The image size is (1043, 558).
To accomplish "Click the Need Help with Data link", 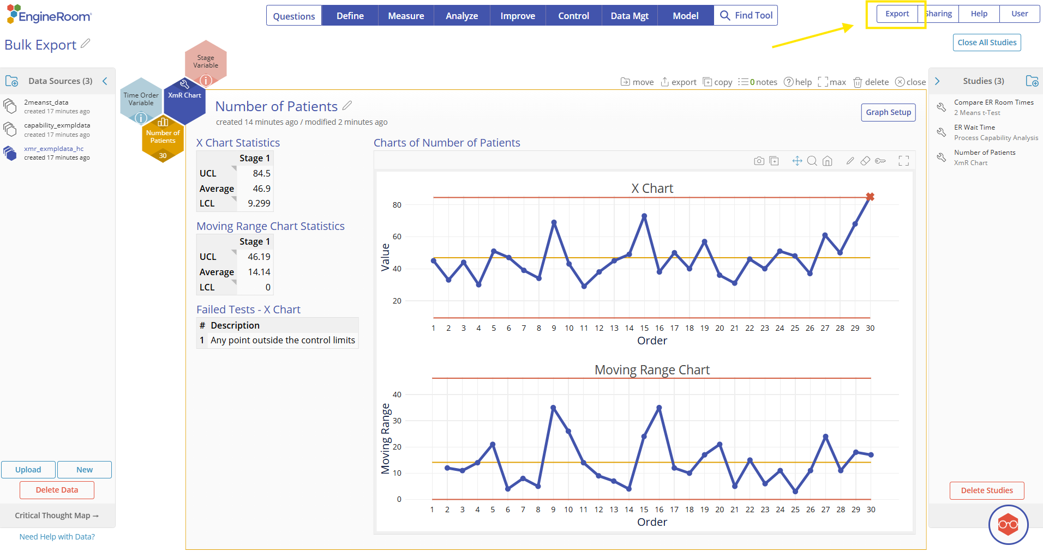I will (x=57, y=537).
